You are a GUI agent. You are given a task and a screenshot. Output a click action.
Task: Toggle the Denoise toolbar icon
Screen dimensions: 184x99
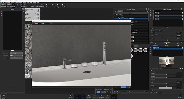[25, 5]
